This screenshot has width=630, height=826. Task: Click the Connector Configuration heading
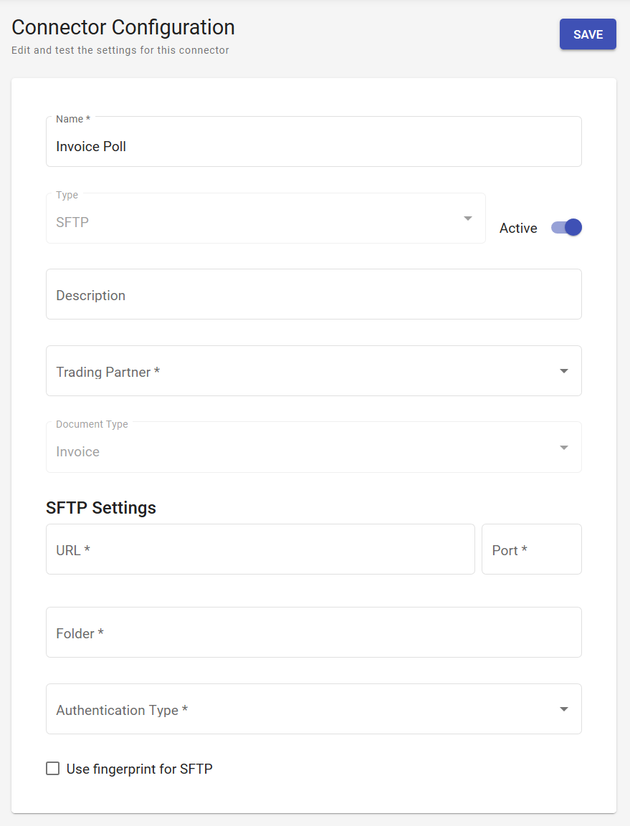(123, 27)
